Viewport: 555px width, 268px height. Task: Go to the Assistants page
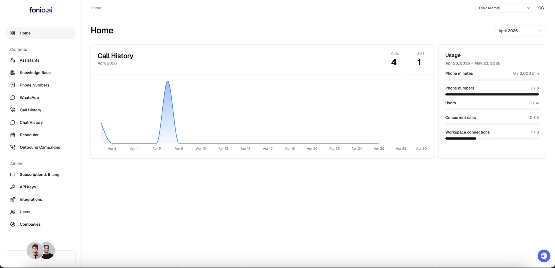click(x=41, y=60)
